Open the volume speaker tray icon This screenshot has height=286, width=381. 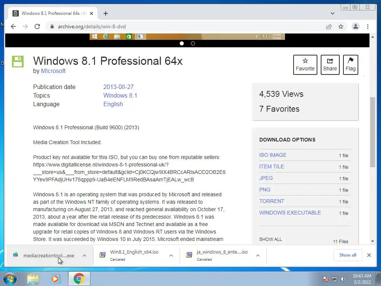point(343,279)
